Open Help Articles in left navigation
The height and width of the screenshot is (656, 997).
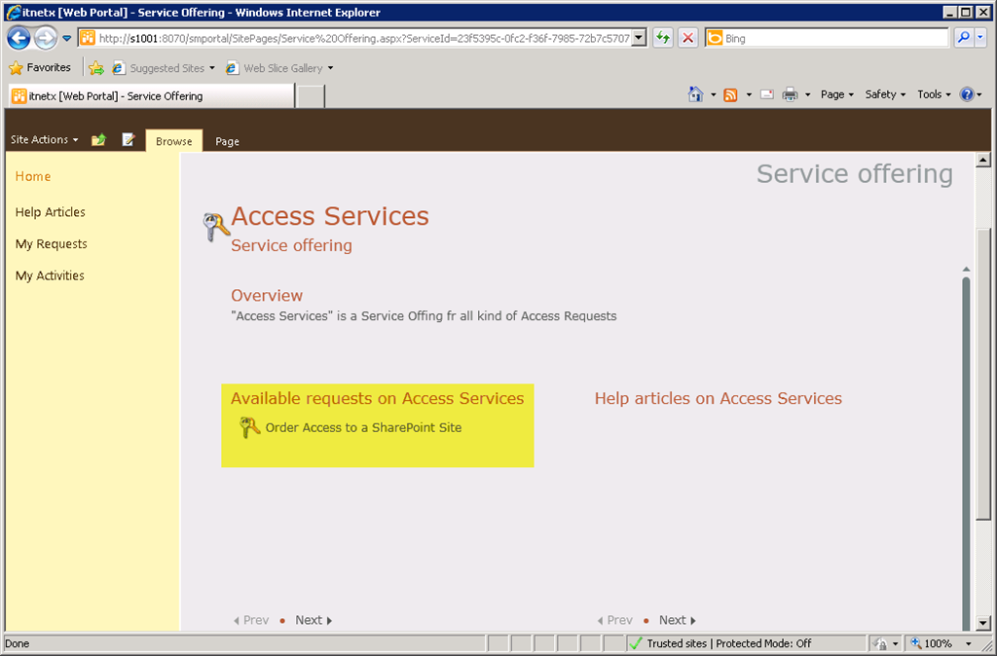pos(51,212)
